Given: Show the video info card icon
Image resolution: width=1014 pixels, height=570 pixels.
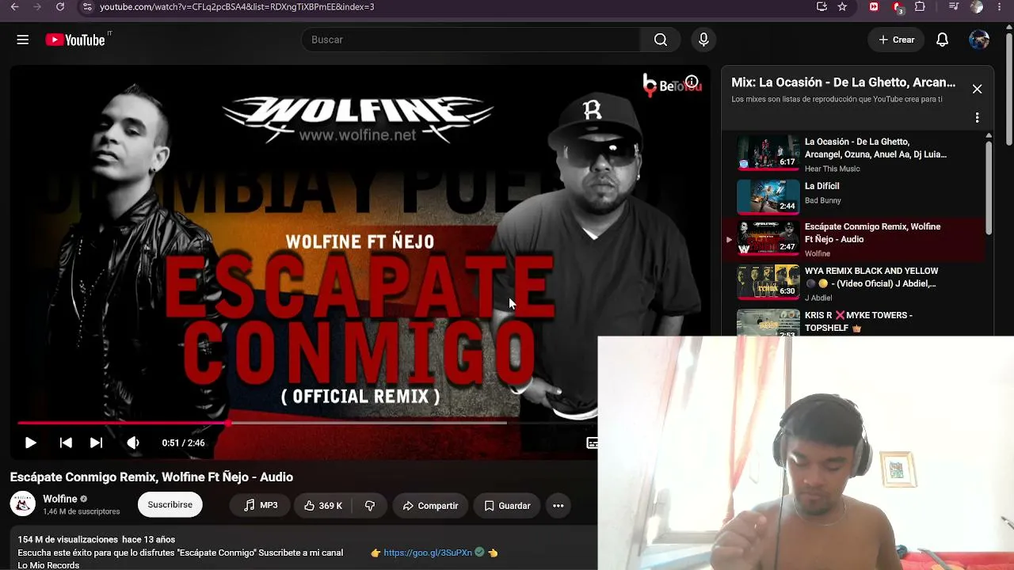Looking at the screenshot, I should 692,82.
